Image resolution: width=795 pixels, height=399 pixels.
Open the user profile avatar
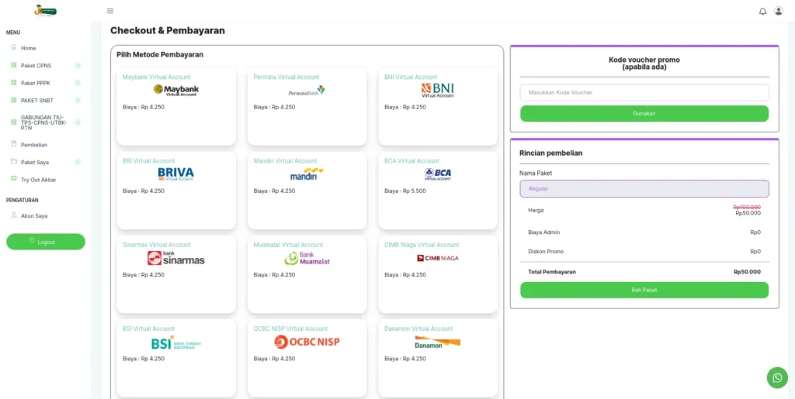pyautogui.click(x=778, y=11)
